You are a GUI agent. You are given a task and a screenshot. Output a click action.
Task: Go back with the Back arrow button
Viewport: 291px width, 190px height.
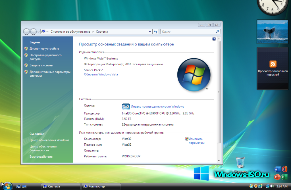click(26, 32)
